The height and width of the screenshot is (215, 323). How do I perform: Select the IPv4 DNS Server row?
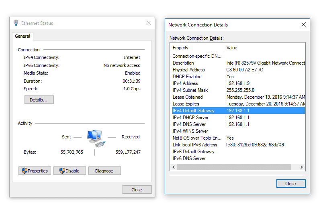[238, 124]
